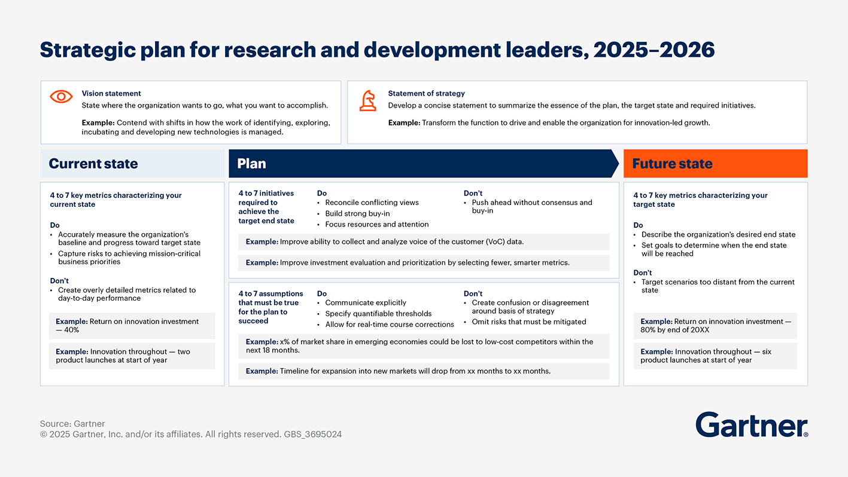Click 'State where the organization wants to go' sentence
This screenshot has height=477, width=848.
tap(205, 106)
